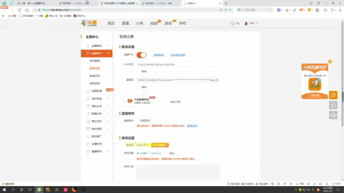This screenshot has height=193, width=344.
Task: Click the rtmp address field
Action: 178,64
